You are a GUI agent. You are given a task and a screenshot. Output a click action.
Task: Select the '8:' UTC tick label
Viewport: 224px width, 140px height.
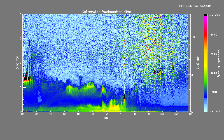click(x=78, y=114)
